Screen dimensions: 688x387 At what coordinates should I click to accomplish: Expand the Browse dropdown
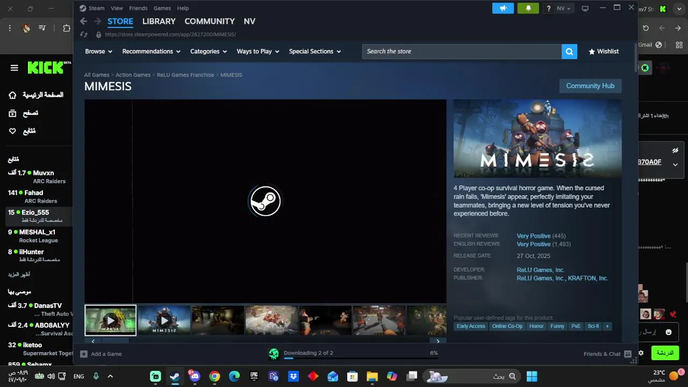(x=98, y=52)
